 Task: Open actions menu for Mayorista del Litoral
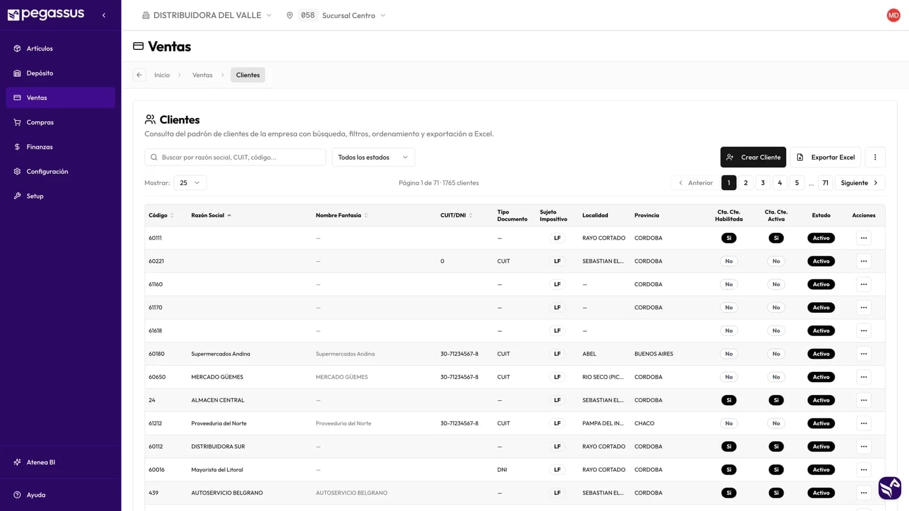tap(864, 470)
